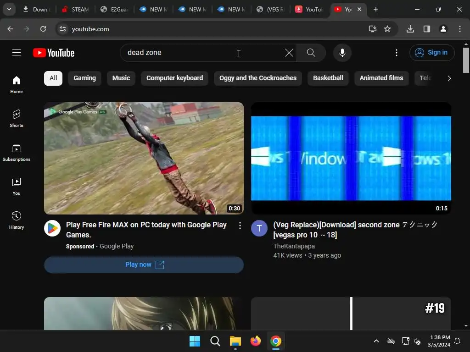The height and width of the screenshot is (352, 470).
Task: Close the active YouTube browser tab
Action: pos(359,9)
